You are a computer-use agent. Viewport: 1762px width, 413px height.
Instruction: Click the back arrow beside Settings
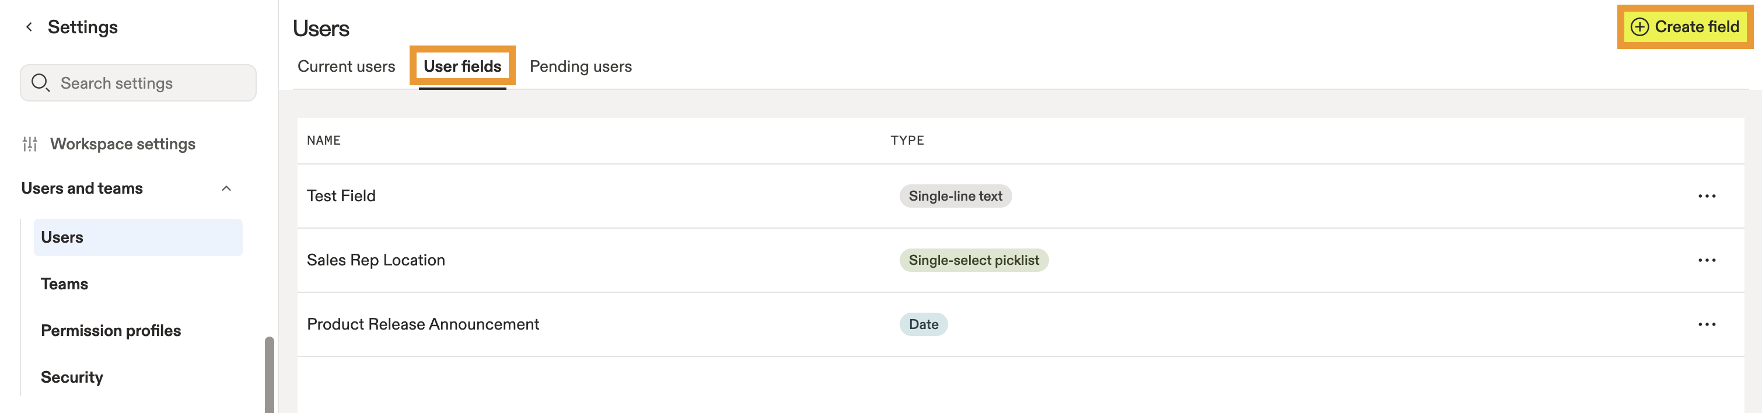(29, 27)
